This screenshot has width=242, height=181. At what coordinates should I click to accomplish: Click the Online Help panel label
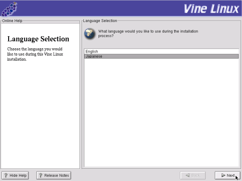pyautogui.click(x=12, y=21)
